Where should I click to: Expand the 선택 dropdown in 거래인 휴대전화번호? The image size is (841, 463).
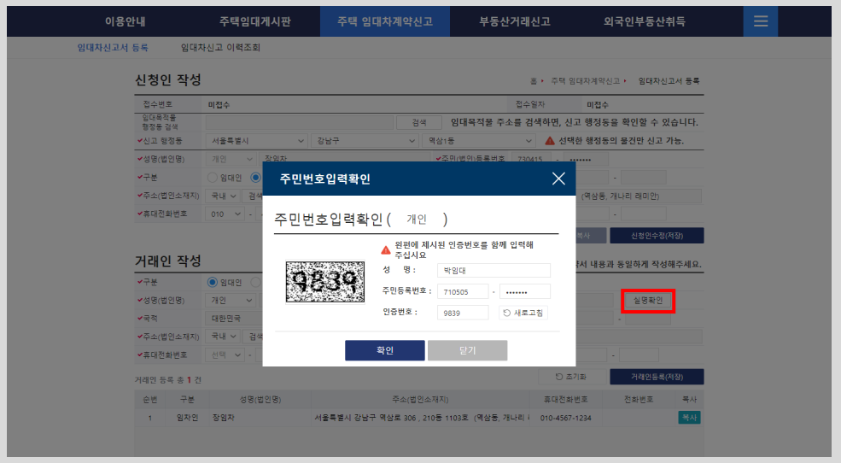[x=225, y=355]
